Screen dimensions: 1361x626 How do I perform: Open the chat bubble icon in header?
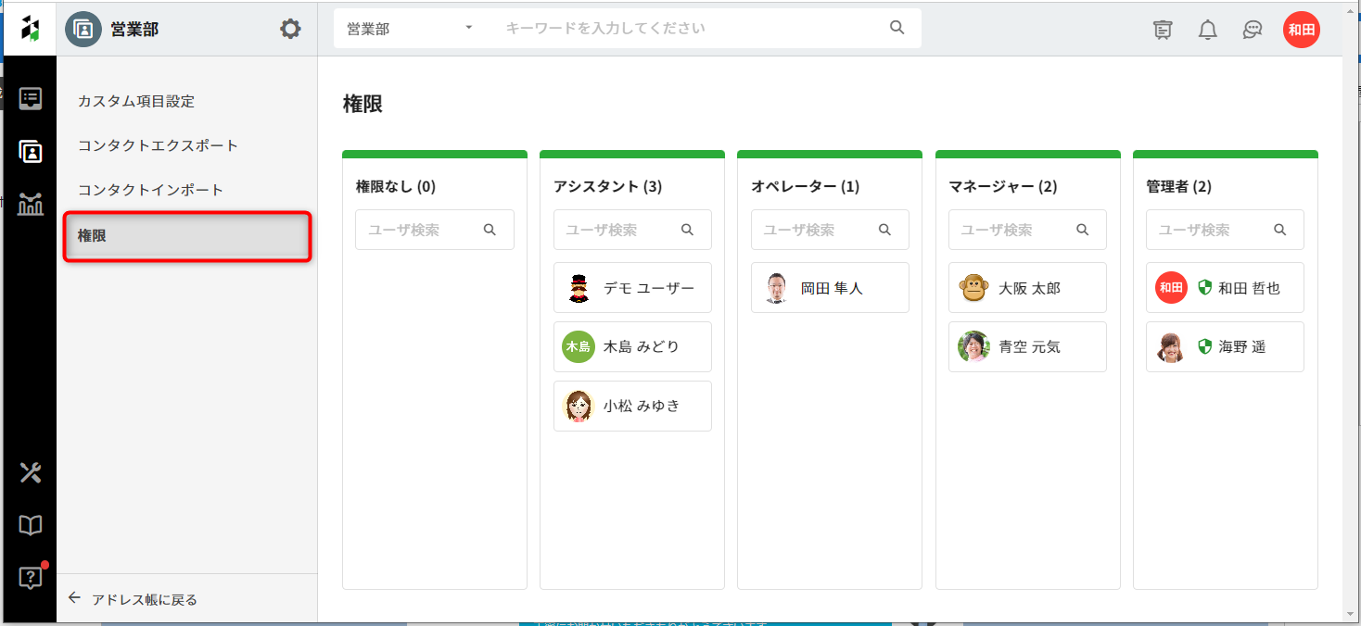(1253, 30)
